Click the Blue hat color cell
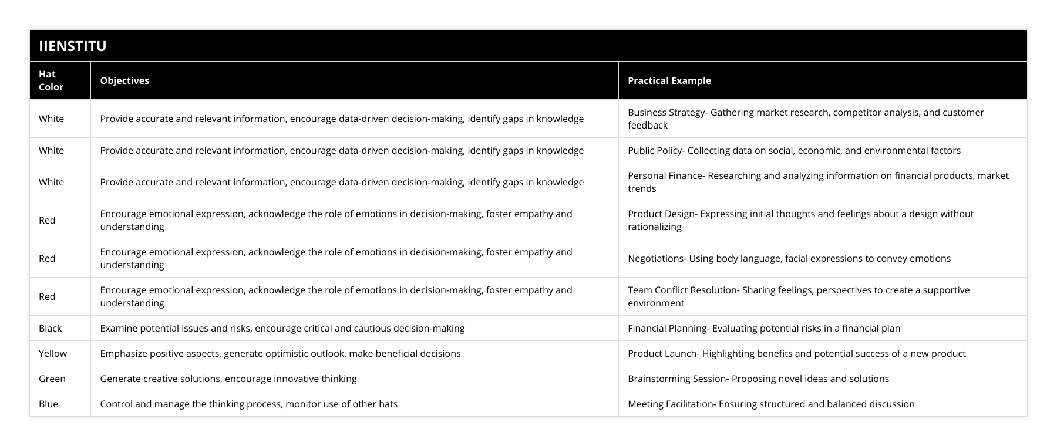 [49, 404]
